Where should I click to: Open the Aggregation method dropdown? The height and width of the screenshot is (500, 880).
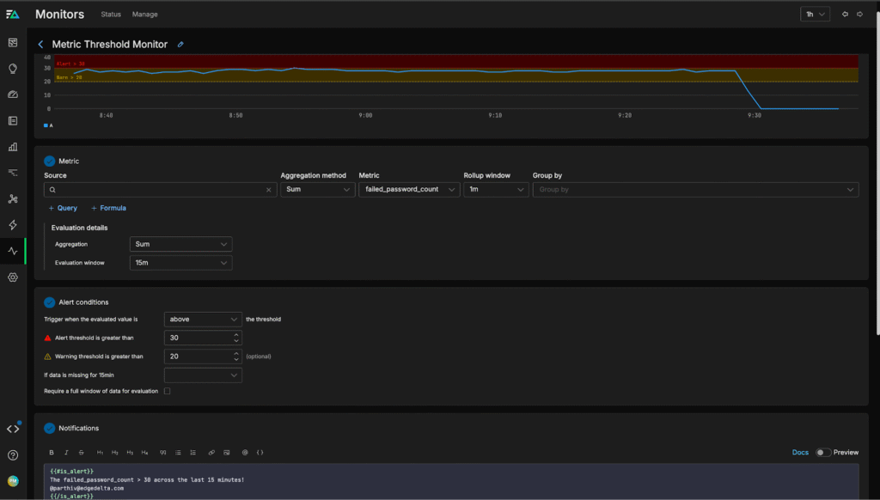pos(317,190)
